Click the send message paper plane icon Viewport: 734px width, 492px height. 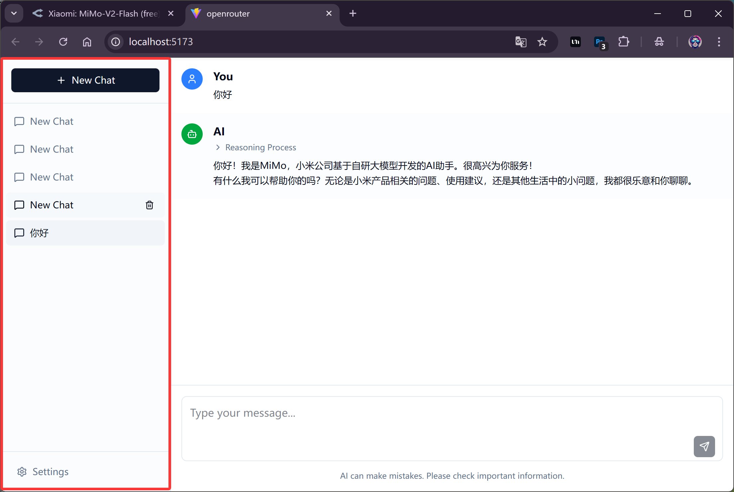(x=704, y=446)
